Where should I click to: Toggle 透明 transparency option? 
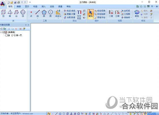pyautogui.click(x=144, y=17)
